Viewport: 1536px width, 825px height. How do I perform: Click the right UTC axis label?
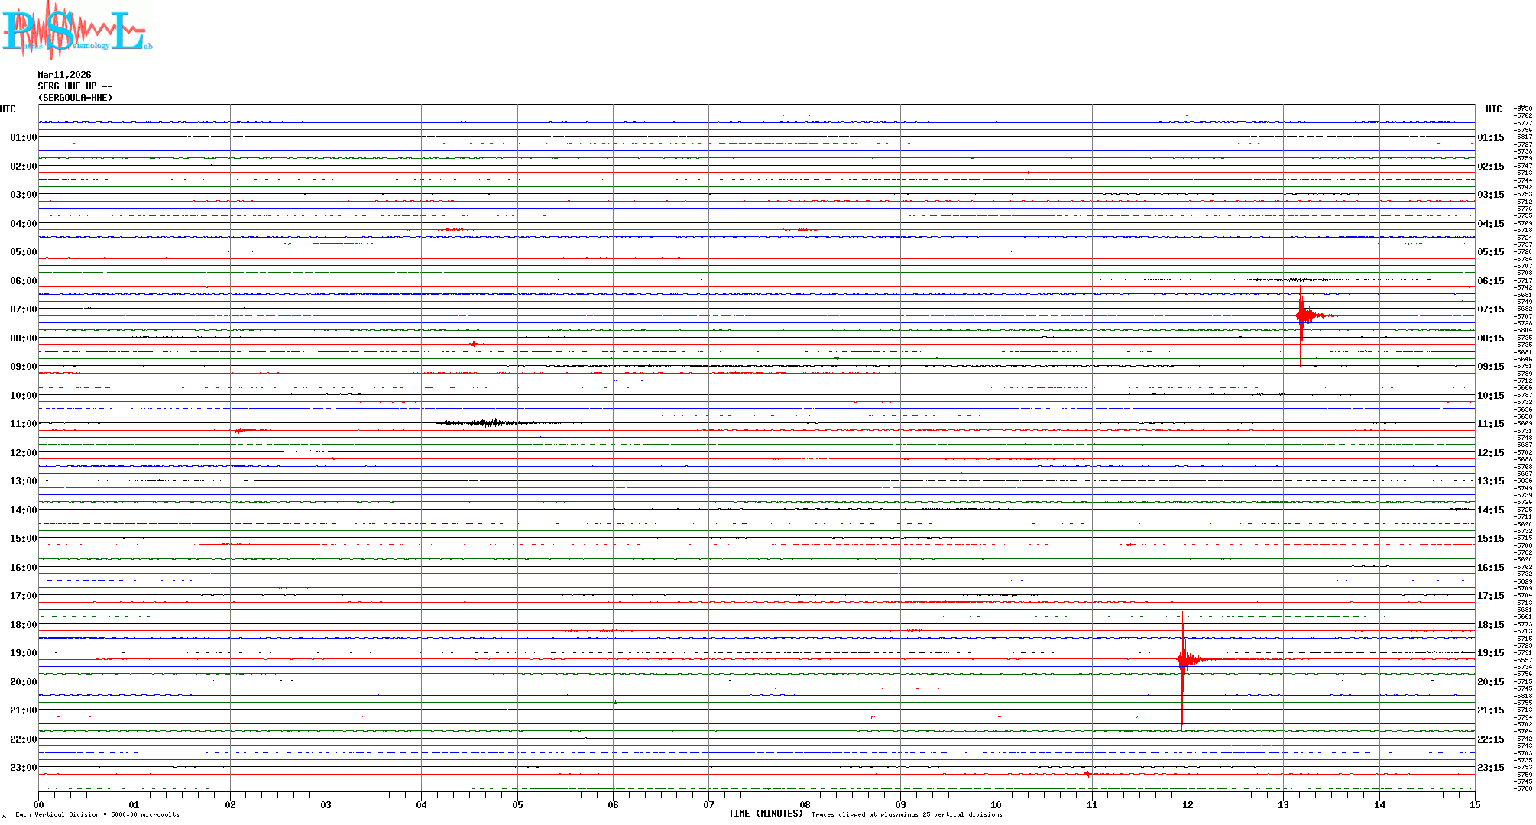click(x=1493, y=109)
